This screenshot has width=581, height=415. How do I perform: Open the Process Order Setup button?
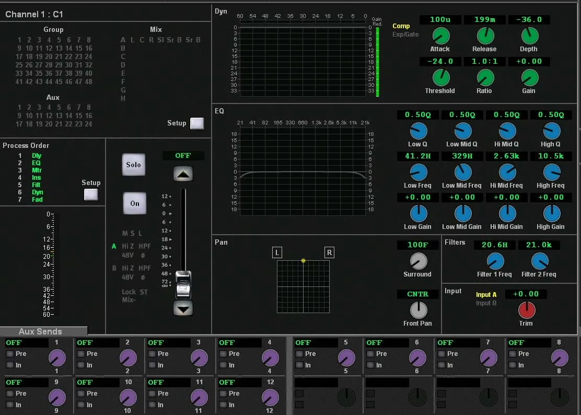[91, 194]
